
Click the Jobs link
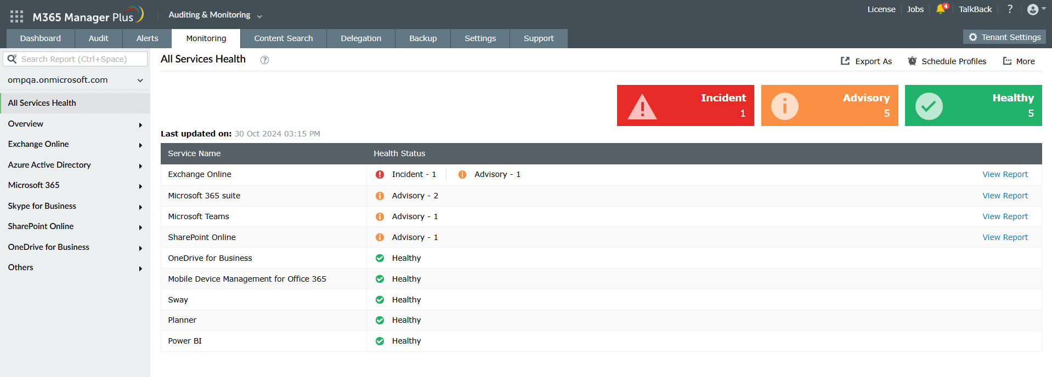click(x=915, y=9)
